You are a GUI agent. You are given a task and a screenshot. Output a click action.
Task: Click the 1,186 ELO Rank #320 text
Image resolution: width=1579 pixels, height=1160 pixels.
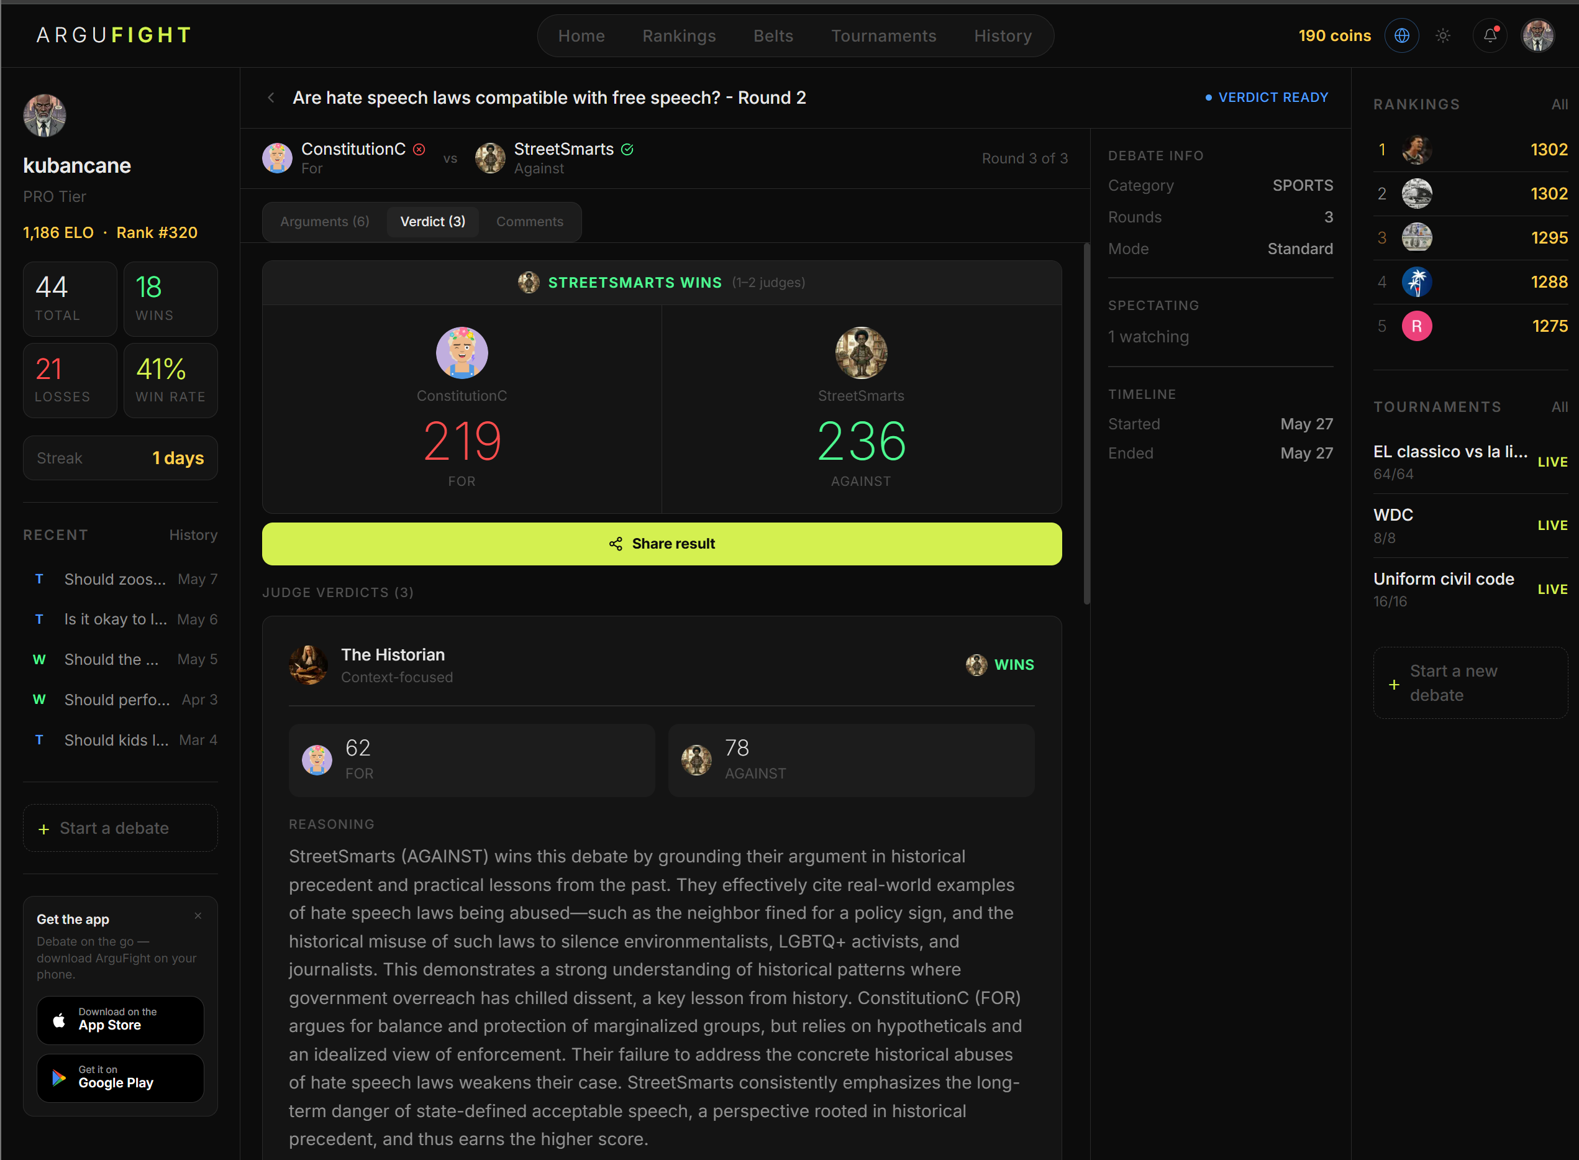(x=110, y=232)
